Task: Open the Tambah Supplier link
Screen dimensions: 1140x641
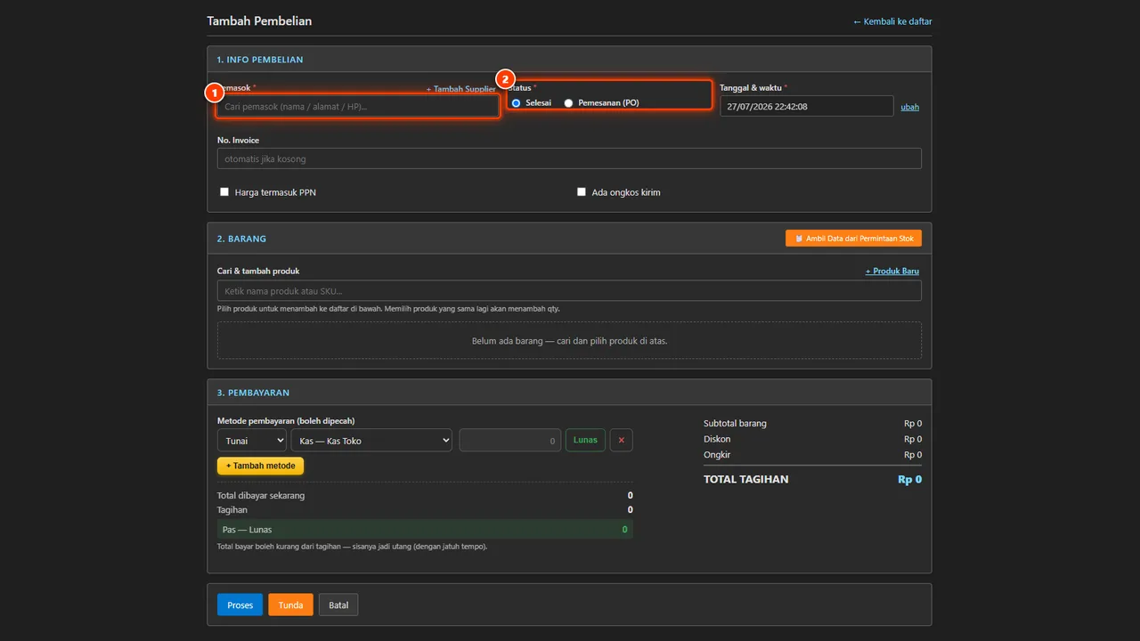Action: click(x=460, y=89)
